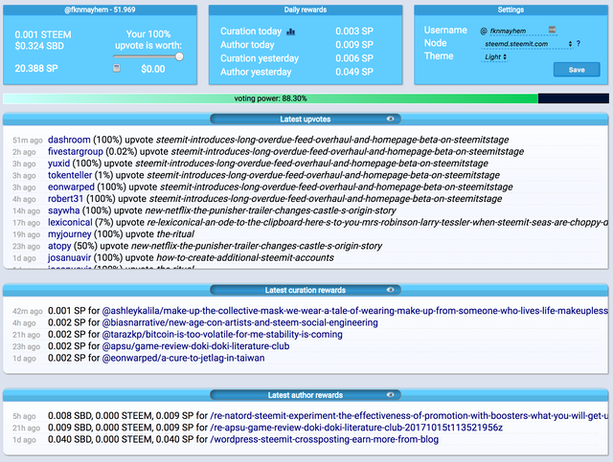Click the Save settings button
This screenshot has height=462, width=613.
click(x=577, y=70)
